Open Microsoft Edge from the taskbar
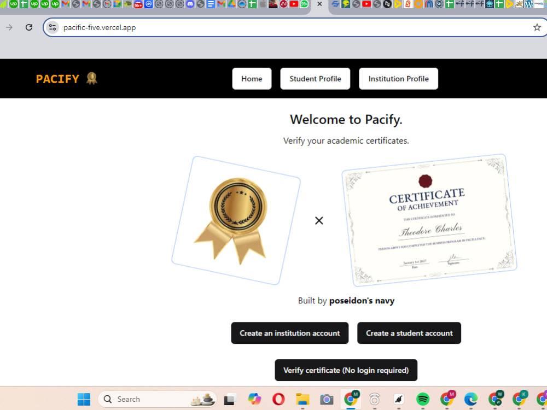 tap(471, 399)
